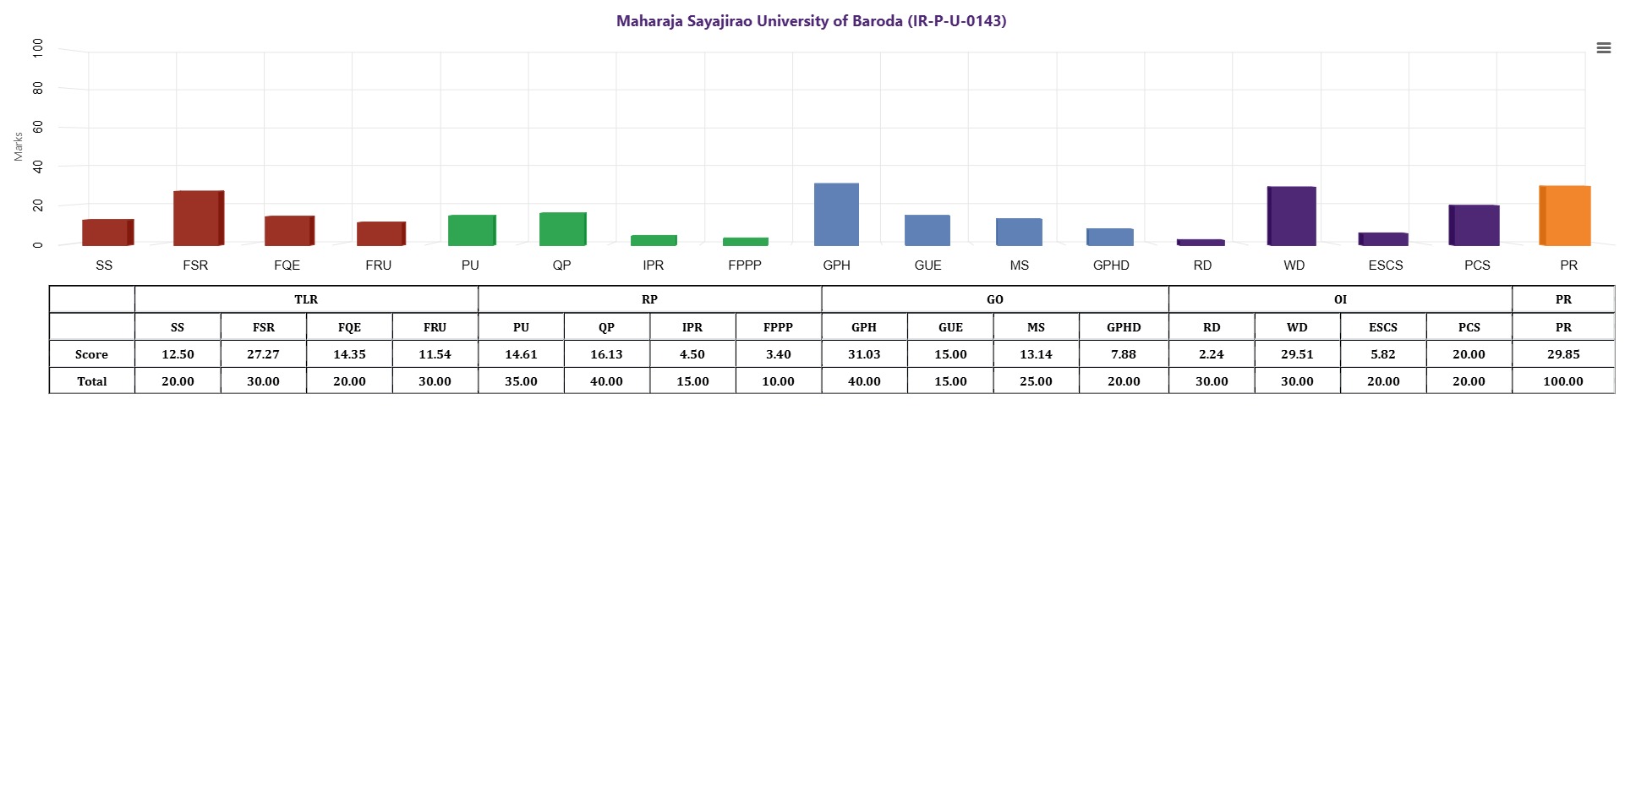Viewport: 1636px width, 799px height.
Task: Click the MS total cell 25.00
Action: (1036, 381)
